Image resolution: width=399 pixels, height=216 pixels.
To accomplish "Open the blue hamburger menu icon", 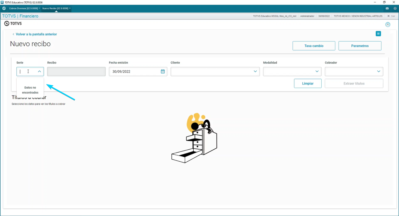I will pyautogui.click(x=378, y=34).
